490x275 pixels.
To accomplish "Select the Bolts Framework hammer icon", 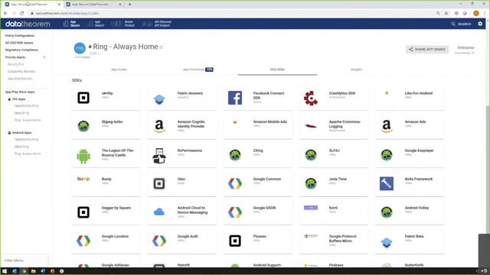I will pos(387,183).
